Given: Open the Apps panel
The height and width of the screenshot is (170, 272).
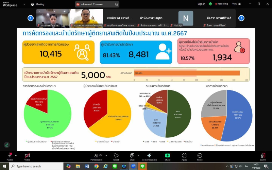Looking at the screenshot, I should (x=184, y=156).
